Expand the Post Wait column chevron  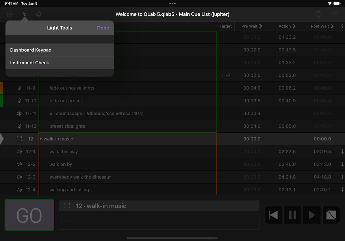point(332,26)
